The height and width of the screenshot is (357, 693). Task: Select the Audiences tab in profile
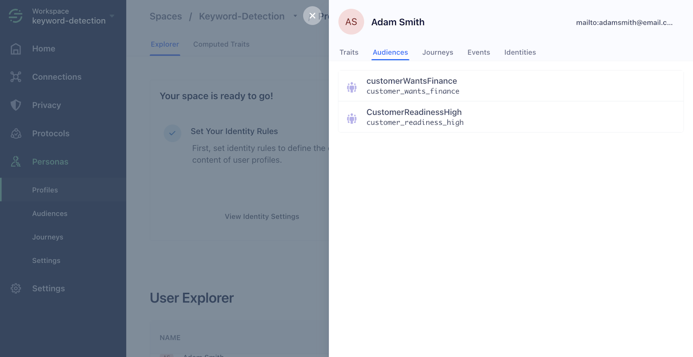[x=390, y=52]
